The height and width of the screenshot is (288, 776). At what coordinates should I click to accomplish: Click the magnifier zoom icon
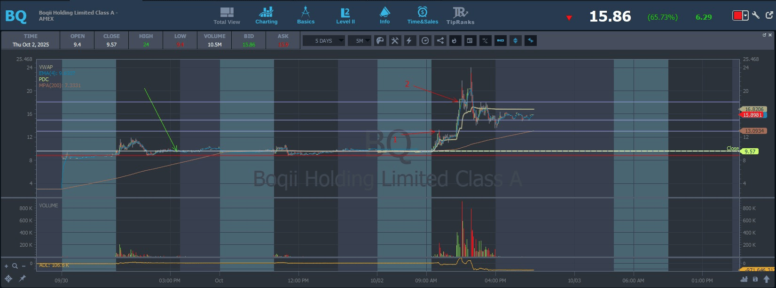point(15,266)
